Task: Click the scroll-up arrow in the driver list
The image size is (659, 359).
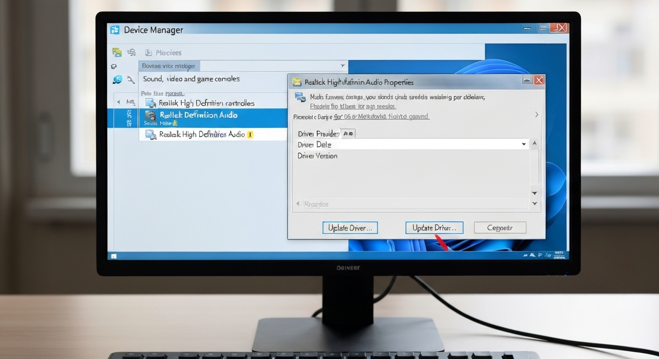Action: 535,144
